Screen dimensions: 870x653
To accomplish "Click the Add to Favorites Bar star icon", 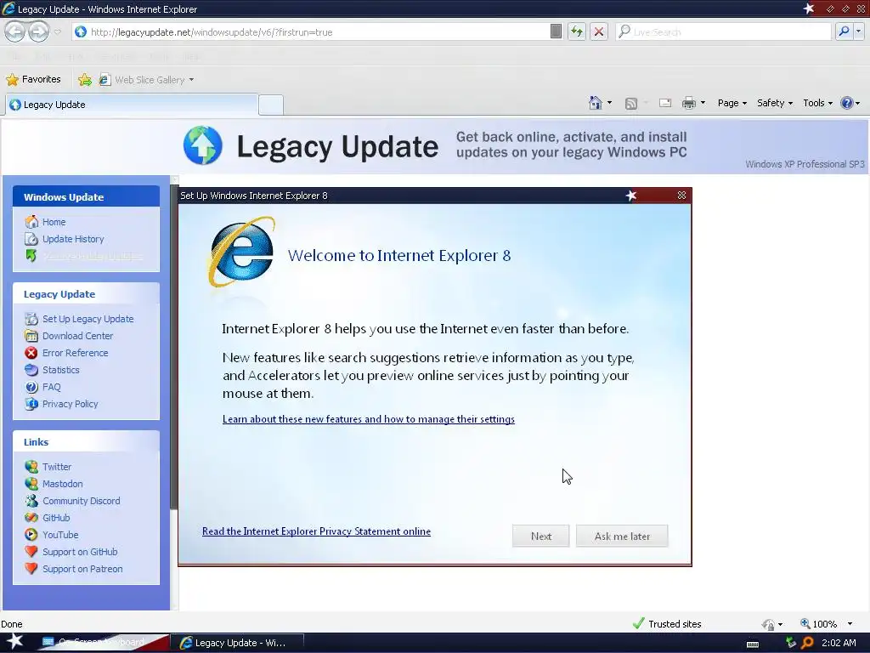I will tap(85, 80).
